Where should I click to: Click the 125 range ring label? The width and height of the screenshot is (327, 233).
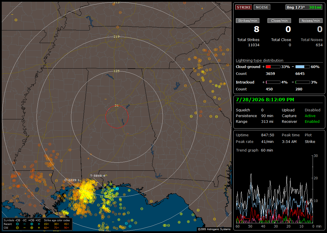click(x=116, y=71)
